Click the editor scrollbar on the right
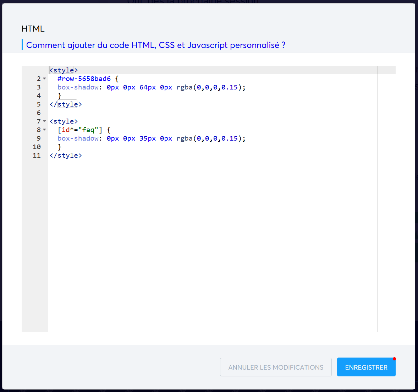Viewport: 418px width, 392px height. tap(378, 142)
